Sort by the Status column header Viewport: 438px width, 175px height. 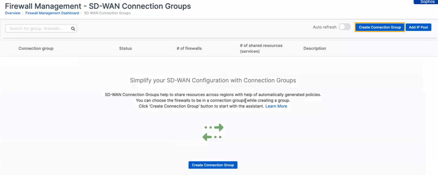tap(125, 48)
